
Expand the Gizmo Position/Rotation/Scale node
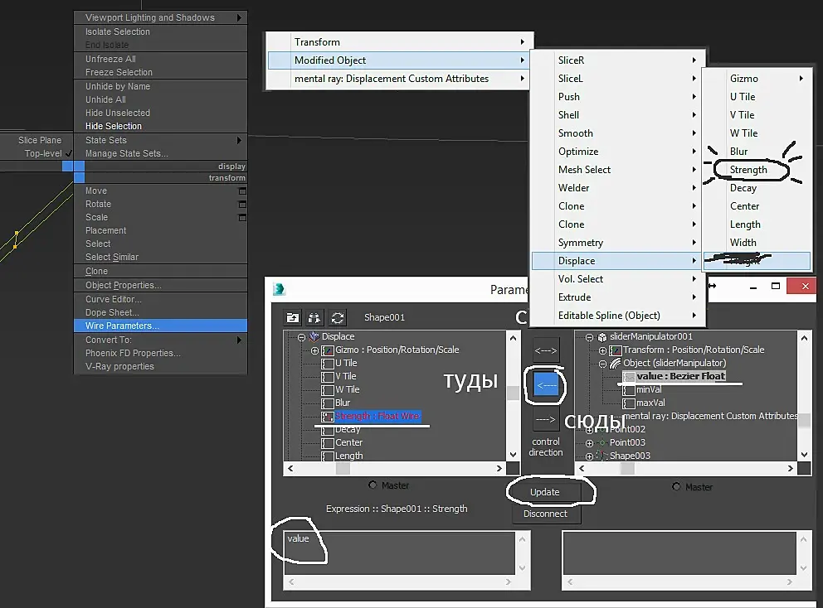tap(314, 350)
